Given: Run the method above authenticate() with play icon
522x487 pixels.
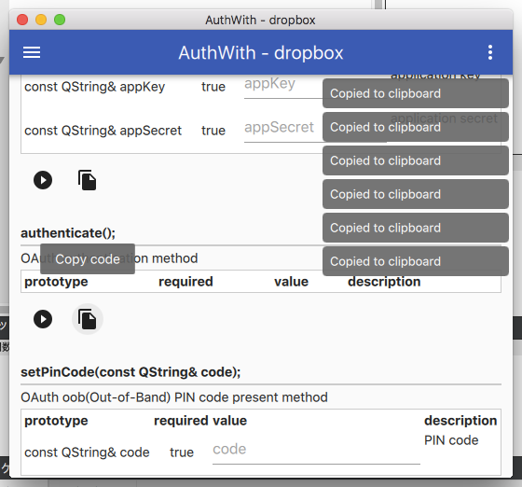Looking at the screenshot, I should click(43, 180).
